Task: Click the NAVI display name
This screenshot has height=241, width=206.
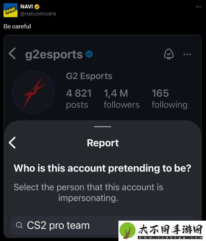Action: click(x=27, y=7)
